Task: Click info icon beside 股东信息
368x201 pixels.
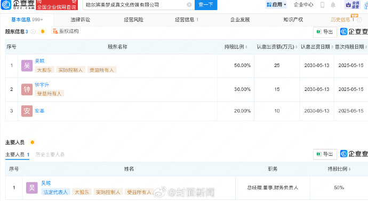Action: point(33,31)
